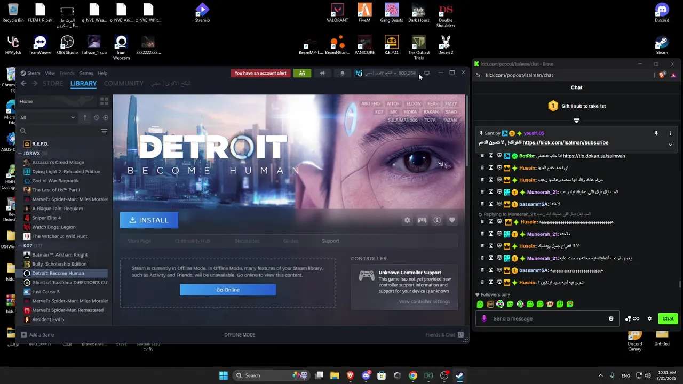Go back using Steam back arrow

pos(23,84)
